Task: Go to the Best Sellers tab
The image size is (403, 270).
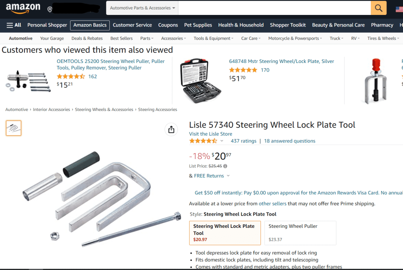Action: click(122, 39)
